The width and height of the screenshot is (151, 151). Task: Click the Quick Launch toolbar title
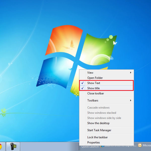90,147
